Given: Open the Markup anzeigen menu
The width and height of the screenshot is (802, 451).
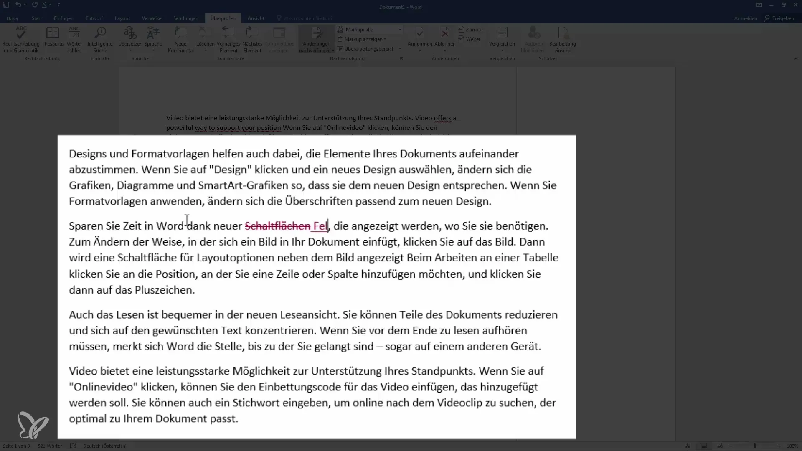Looking at the screenshot, I should coord(365,39).
